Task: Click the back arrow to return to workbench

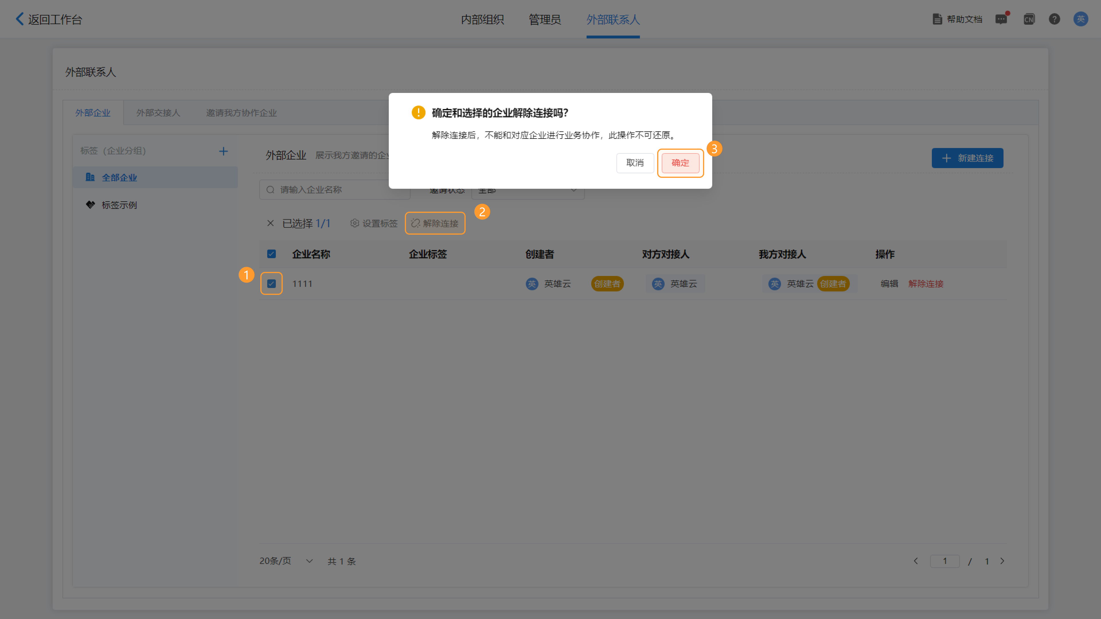Action: pos(20,19)
